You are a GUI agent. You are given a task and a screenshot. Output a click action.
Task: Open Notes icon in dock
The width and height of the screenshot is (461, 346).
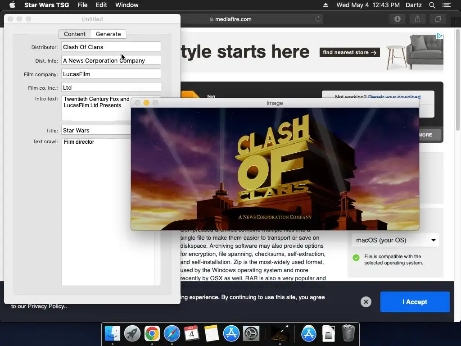[x=212, y=334]
